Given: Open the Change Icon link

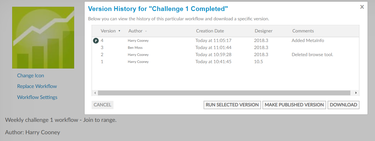Looking at the screenshot, I should (x=31, y=76).
